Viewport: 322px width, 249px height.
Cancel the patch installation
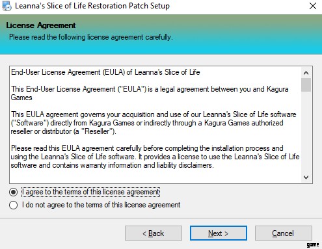[284, 233]
